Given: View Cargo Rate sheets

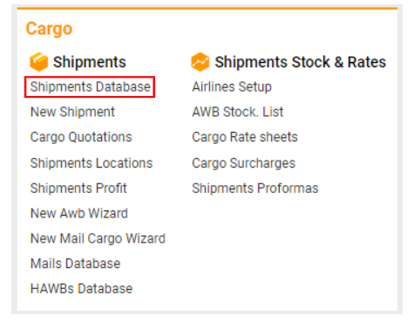Looking at the screenshot, I should (x=245, y=137).
